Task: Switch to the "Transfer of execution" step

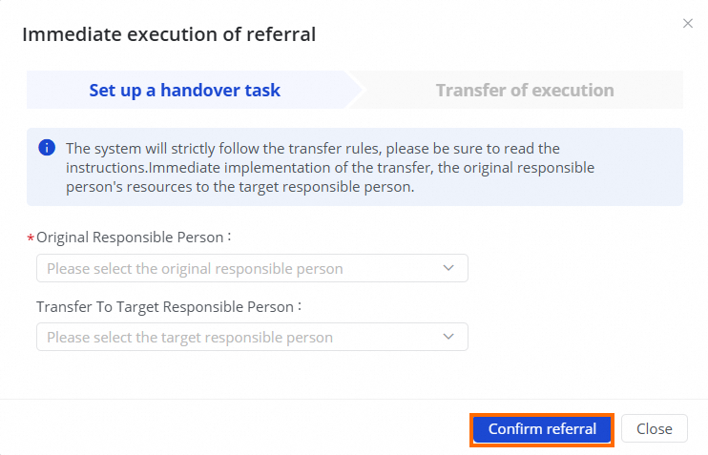Action: coord(524,91)
